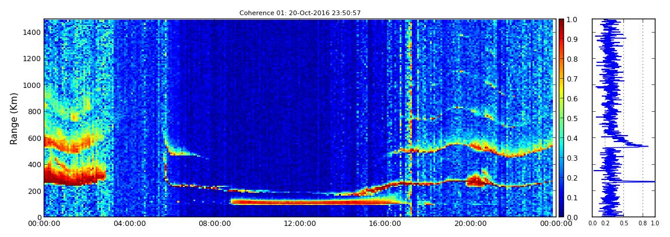Click the colorbar 1.0 label

[x=572, y=20]
